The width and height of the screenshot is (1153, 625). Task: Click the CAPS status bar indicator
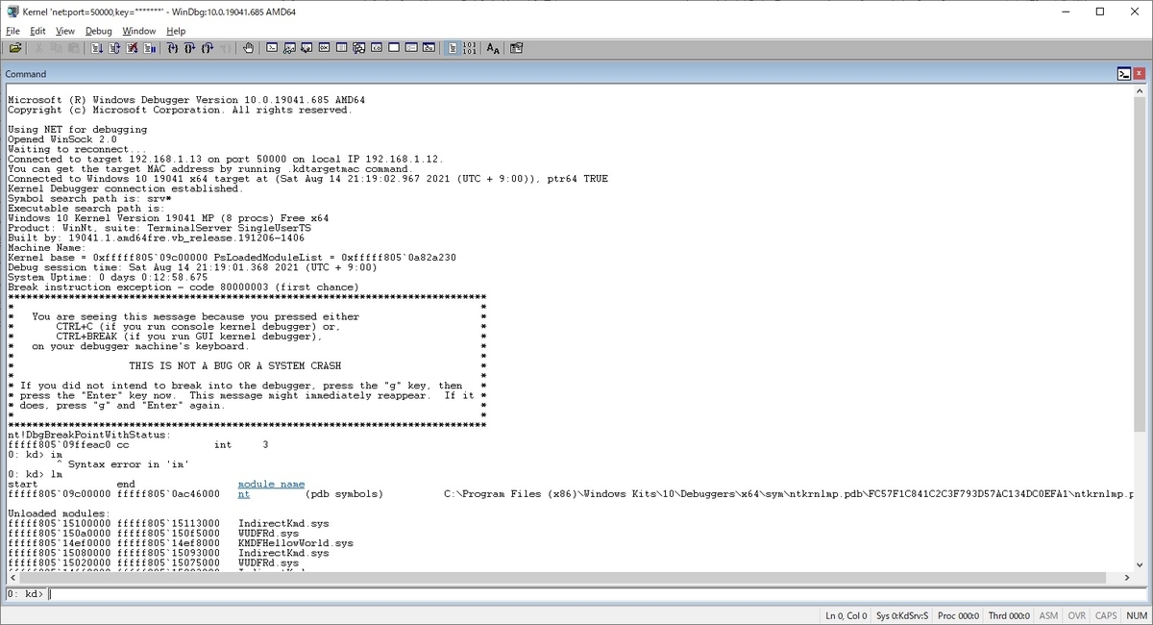(x=1106, y=615)
